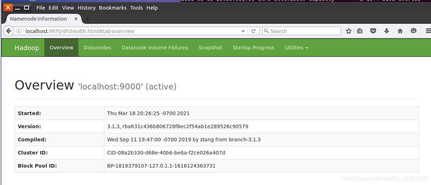Viewport: 431px width, 185px height.
Task: Select the Overview nav tab
Action: pyautogui.click(x=61, y=48)
